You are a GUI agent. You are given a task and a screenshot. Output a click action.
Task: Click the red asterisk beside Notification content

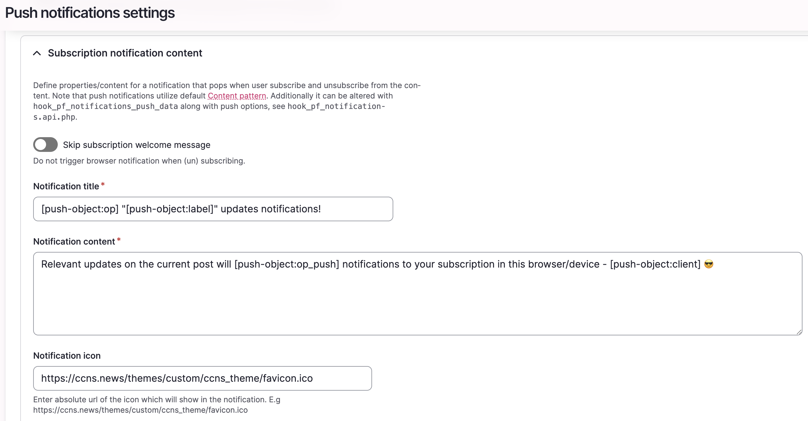119,240
